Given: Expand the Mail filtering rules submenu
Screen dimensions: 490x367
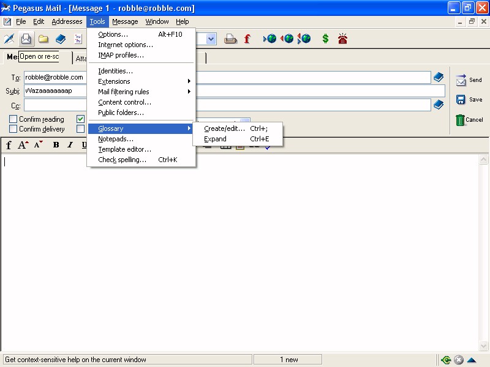Looking at the screenshot, I should point(141,92).
